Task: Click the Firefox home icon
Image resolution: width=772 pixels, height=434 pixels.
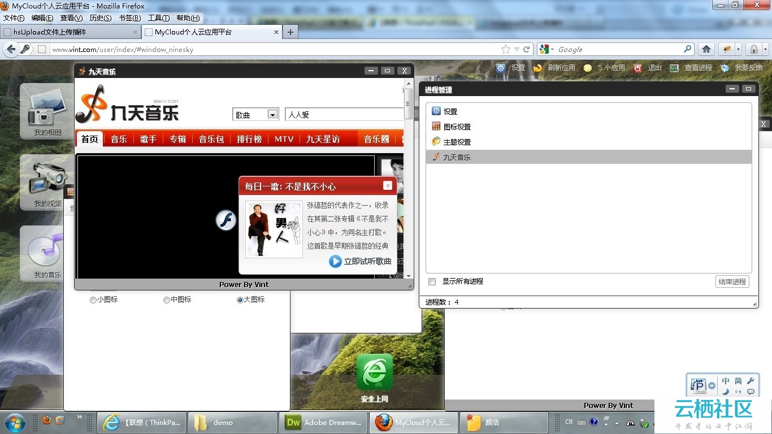Action: pos(706,49)
